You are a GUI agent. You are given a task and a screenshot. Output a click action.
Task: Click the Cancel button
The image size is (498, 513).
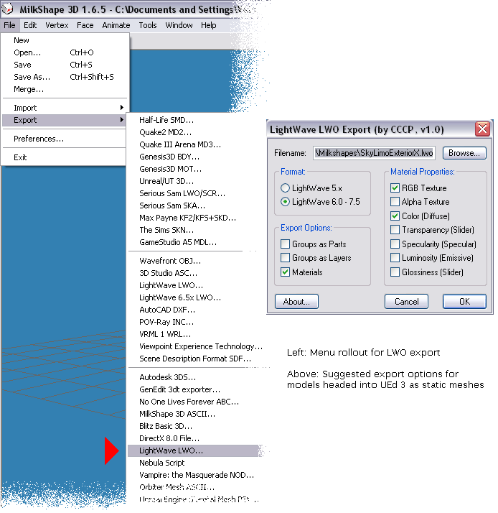[x=406, y=301]
